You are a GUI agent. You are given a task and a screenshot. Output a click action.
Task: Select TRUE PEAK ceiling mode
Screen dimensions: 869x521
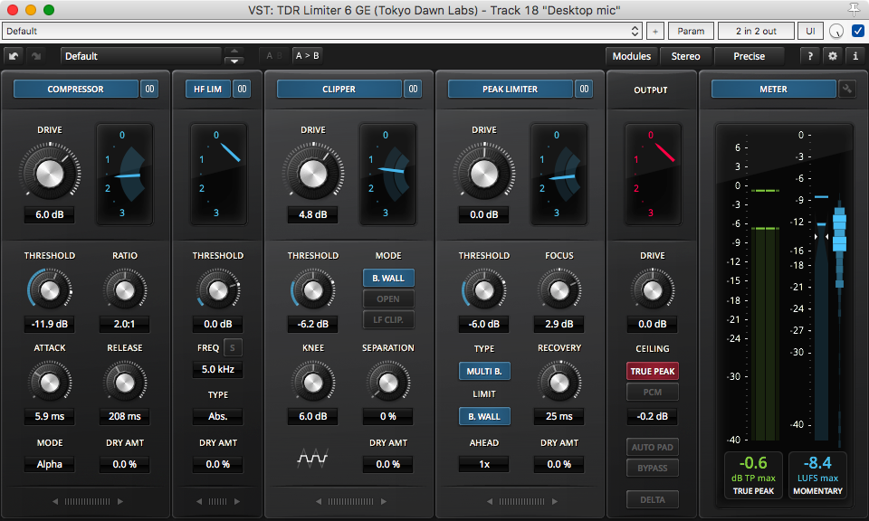point(653,371)
